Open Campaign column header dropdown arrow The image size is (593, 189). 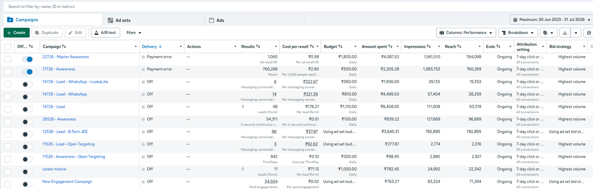pos(136,47)
